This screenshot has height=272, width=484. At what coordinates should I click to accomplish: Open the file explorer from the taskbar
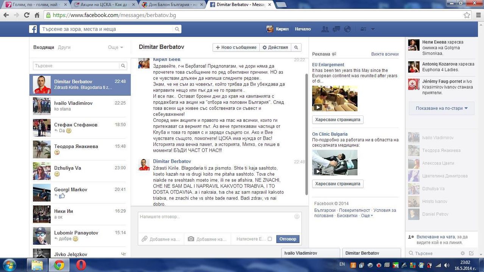tap(37, 265)
